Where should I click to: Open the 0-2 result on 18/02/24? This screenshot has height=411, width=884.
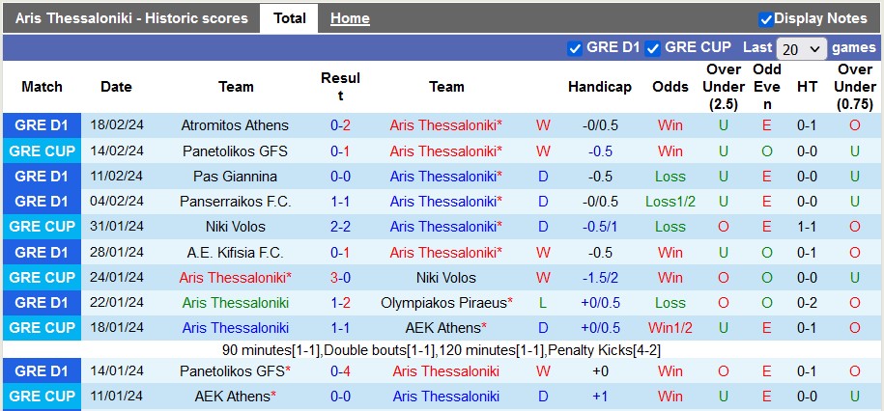340,125
